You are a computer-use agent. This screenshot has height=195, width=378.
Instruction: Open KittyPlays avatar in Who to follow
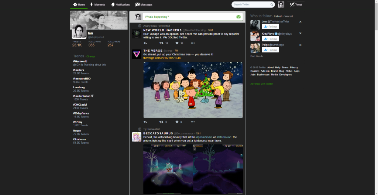pyautogui.click(x=255, y=36)
